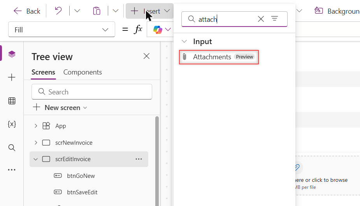The image size is (360, 206).
Task: Select App in the tree
Action: [61, 126]
